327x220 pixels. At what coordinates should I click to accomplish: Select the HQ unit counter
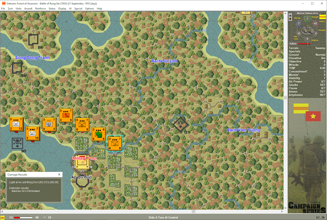pyautogui.click(x=49, y=125)
